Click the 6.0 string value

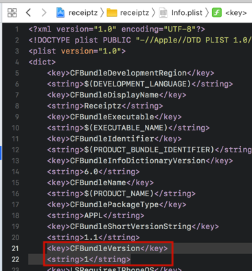(91, 172)
